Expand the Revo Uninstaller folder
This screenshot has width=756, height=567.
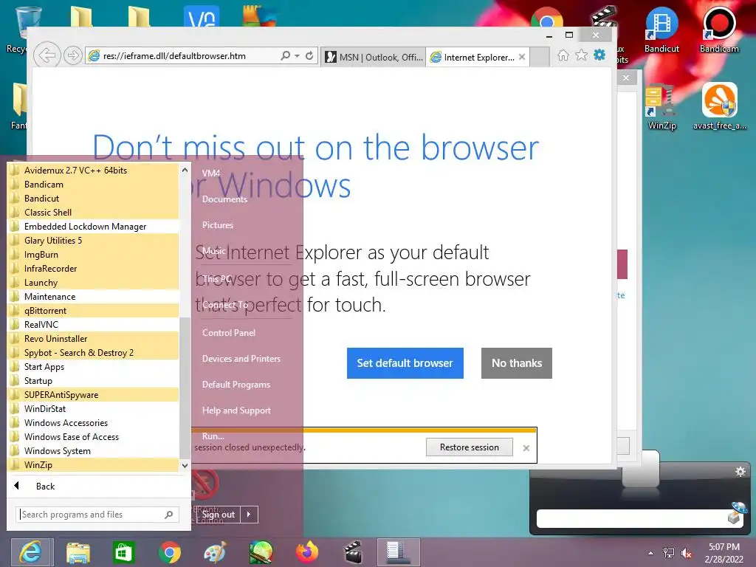(94, 338)
